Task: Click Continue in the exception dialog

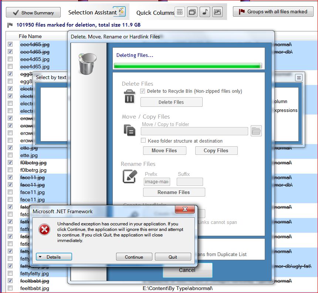Action: pyautogui.click(x=134, y=257)
